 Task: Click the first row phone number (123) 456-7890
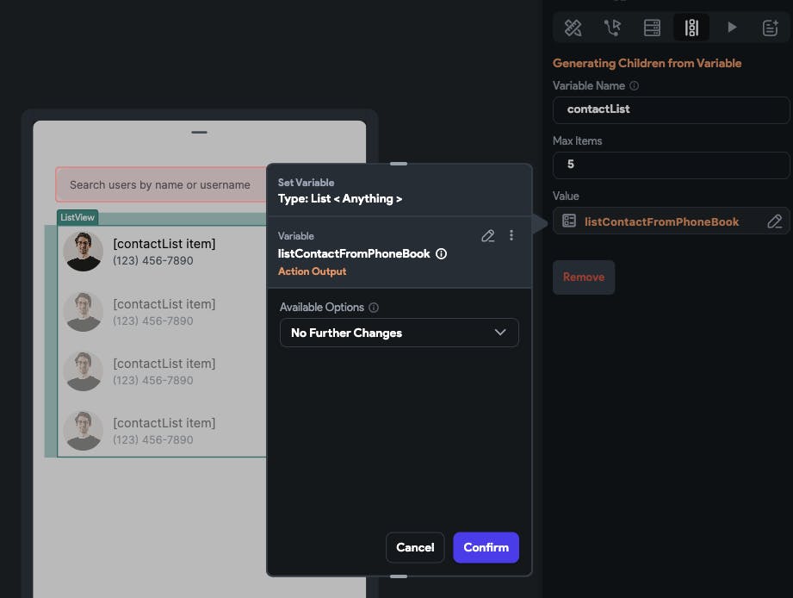[x=152, y=260]
